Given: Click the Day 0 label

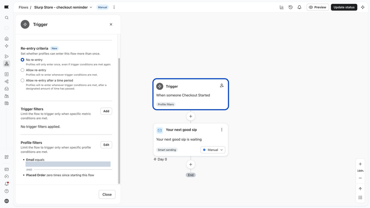Looking at the screenshot, I should tap(160, 159).
